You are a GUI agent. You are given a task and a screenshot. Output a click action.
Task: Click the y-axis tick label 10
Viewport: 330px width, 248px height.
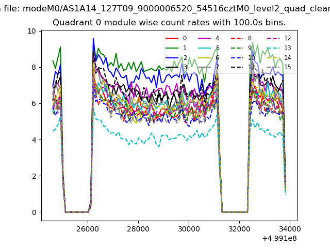[31, 31]
